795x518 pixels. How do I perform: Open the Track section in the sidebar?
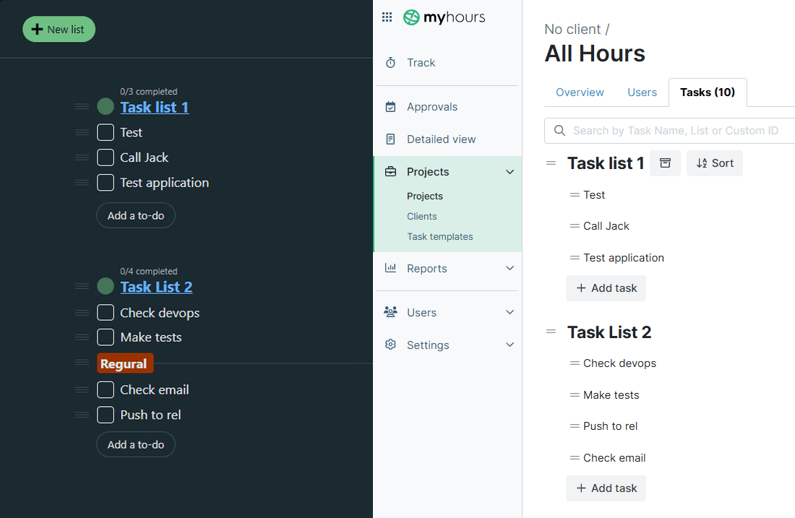421,63
